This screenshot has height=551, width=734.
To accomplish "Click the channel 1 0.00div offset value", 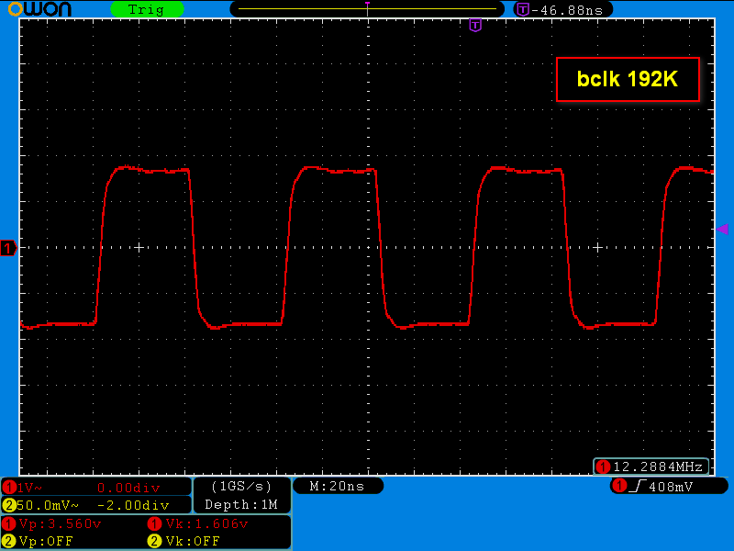I will coord(128,488).
